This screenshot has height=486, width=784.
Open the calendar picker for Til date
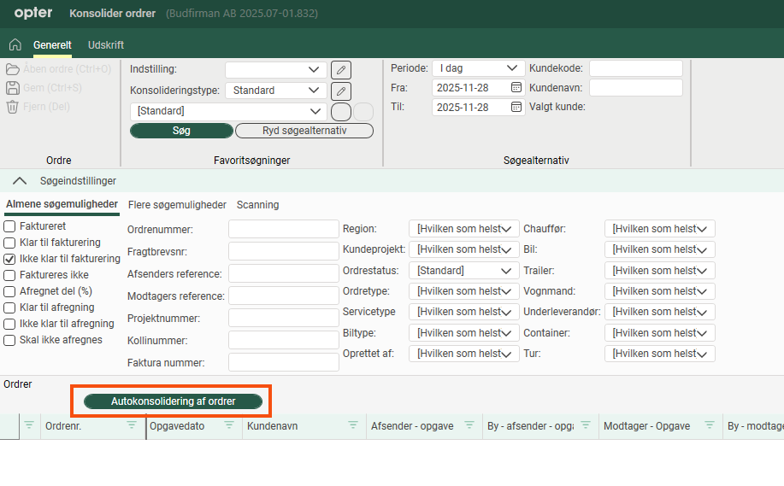click(x=516, y=107)
